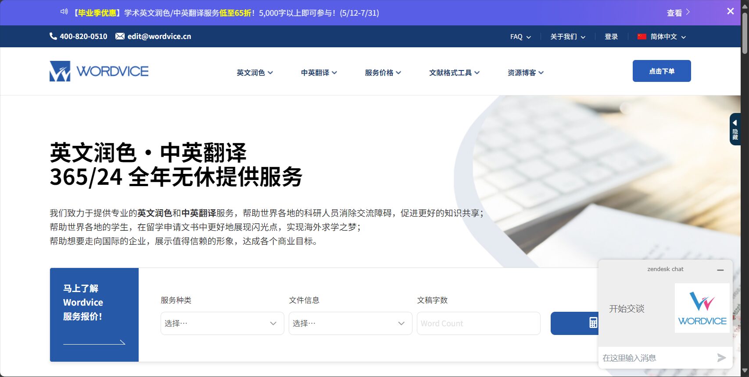
Task: Click the chat message input 在这里输入消息
Action: click(656, 358)
